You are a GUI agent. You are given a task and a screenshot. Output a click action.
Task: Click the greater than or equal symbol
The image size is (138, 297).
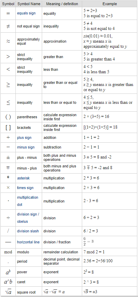(8, 85)
